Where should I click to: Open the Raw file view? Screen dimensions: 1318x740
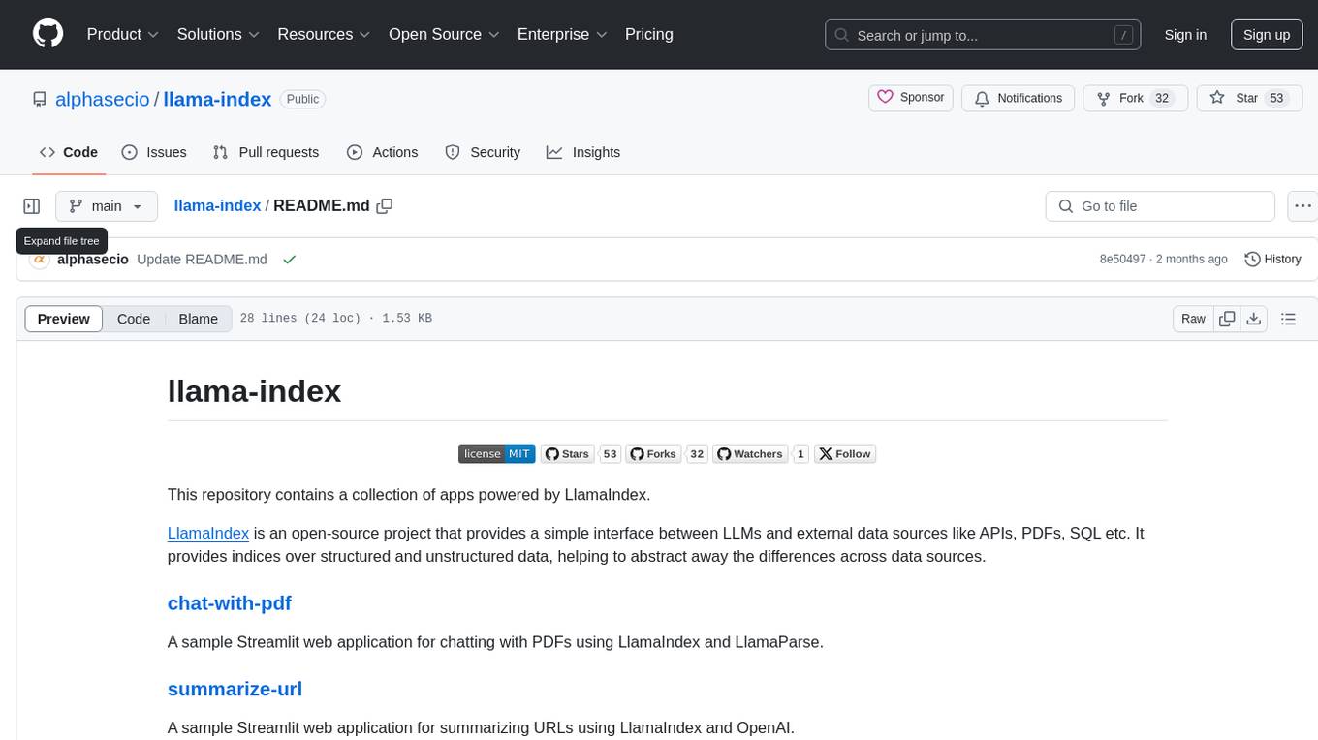tap(1193, 319)
